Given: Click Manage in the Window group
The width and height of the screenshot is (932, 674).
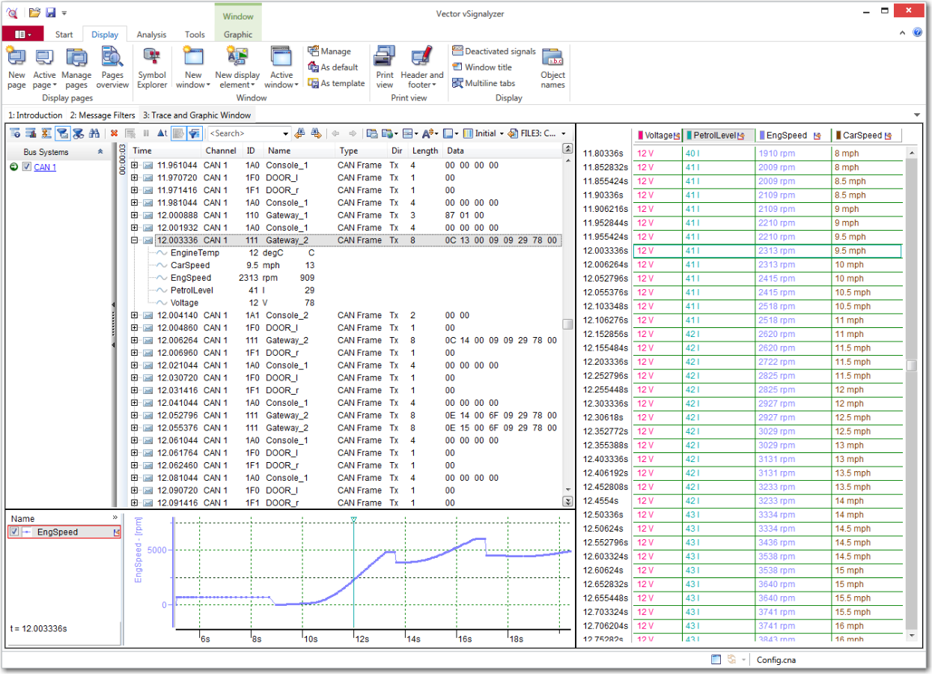Looking at the screenshot, I should [x=329, y=51].
